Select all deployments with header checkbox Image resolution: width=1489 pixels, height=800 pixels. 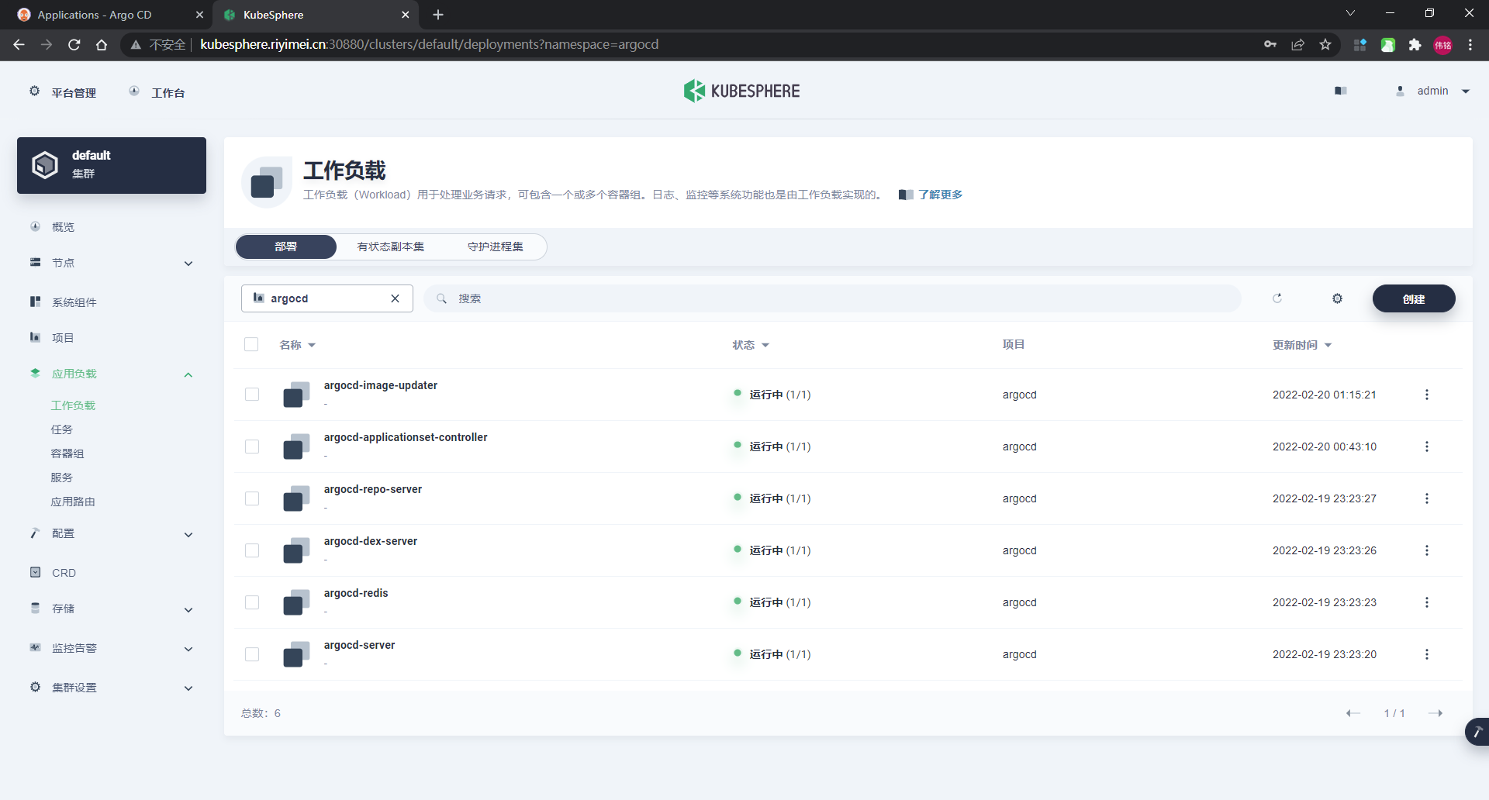pos(251,344)
